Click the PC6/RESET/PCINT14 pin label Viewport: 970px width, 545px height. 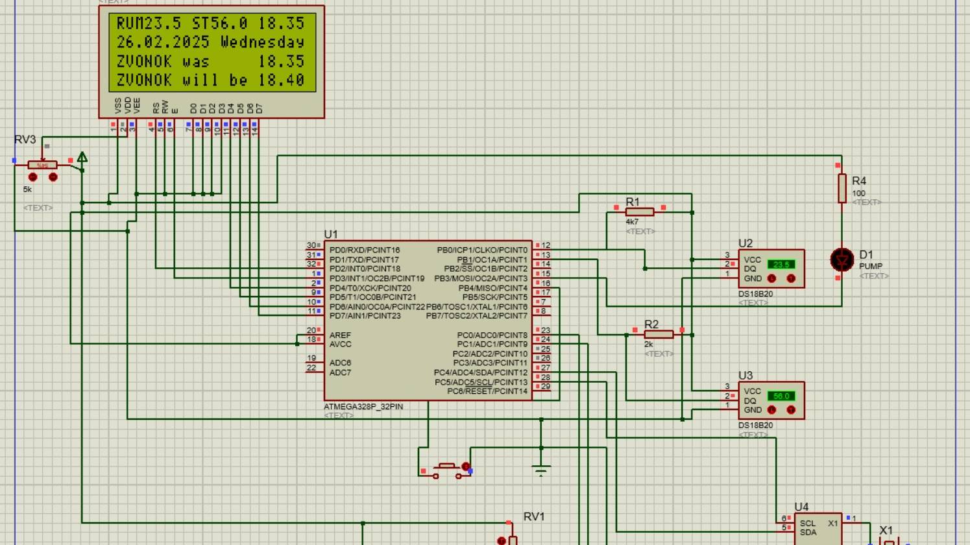point(487,391)
